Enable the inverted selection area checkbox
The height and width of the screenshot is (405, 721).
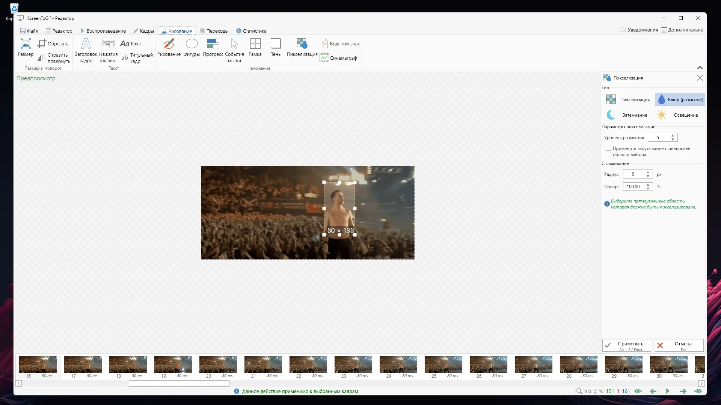(608, 148)
